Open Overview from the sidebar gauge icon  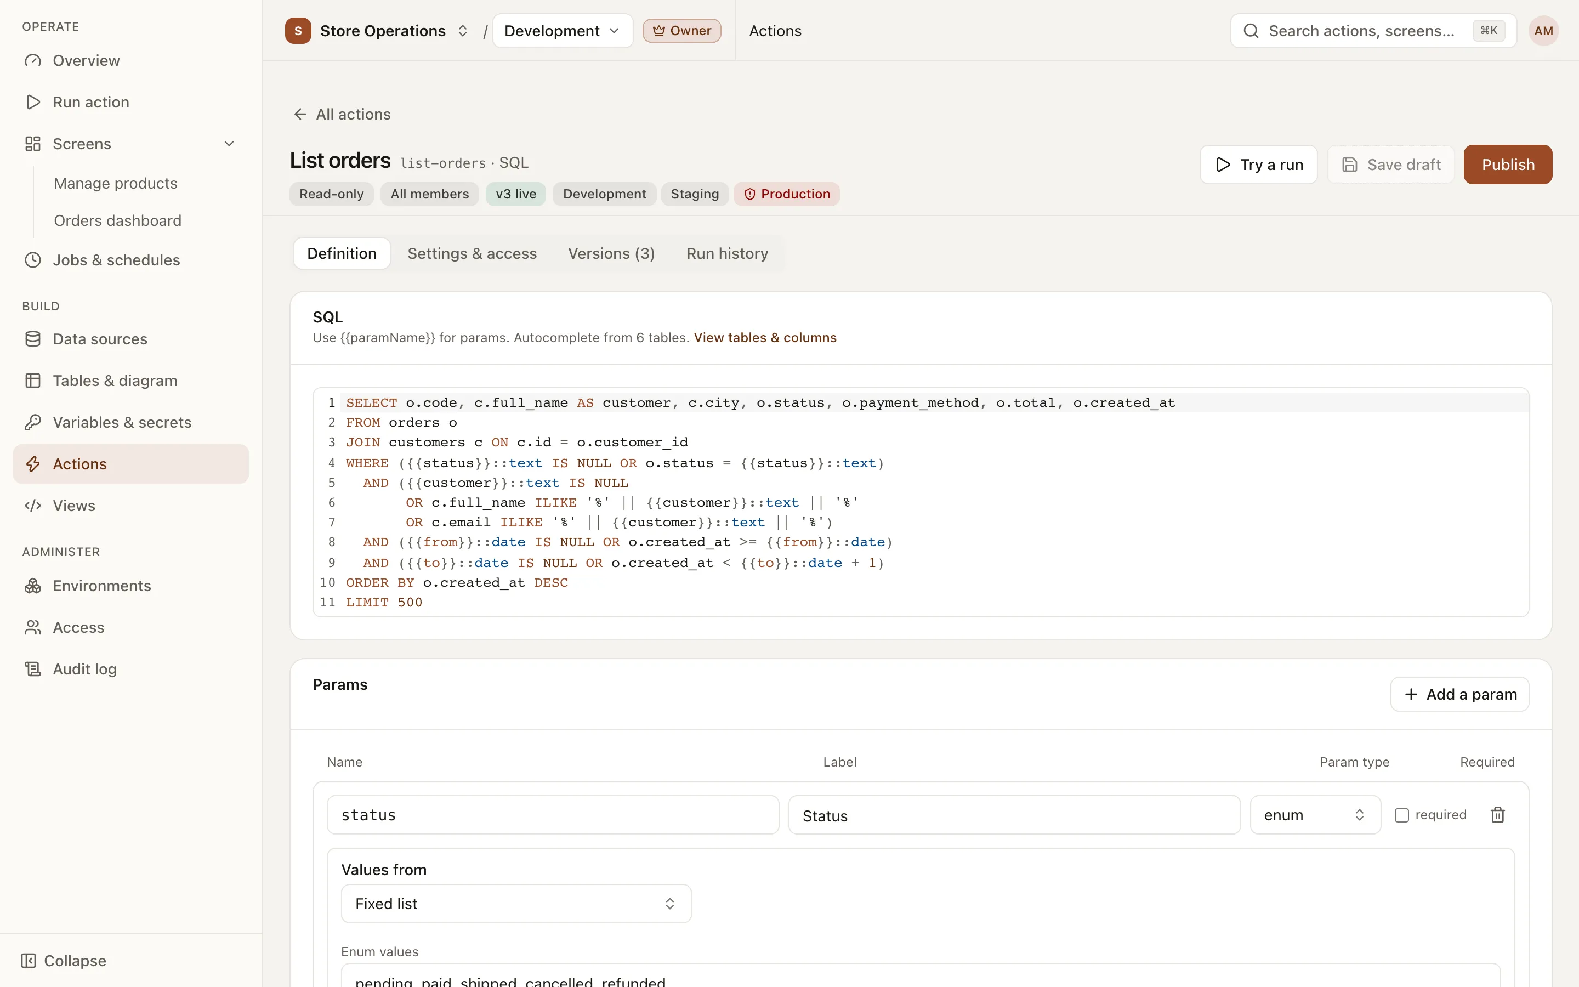pos(33,61)
